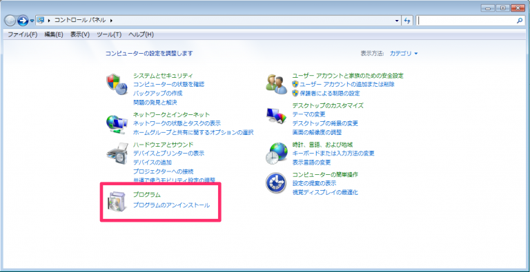The height and width of the screenshot is (272, 530).
Task: Open the Clock, Language and Region globe icon
Action: click(x=276, y=154)
